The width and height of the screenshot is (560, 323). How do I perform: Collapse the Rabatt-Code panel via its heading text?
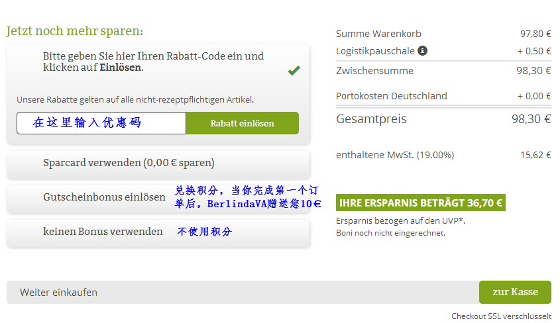point(154,62)
